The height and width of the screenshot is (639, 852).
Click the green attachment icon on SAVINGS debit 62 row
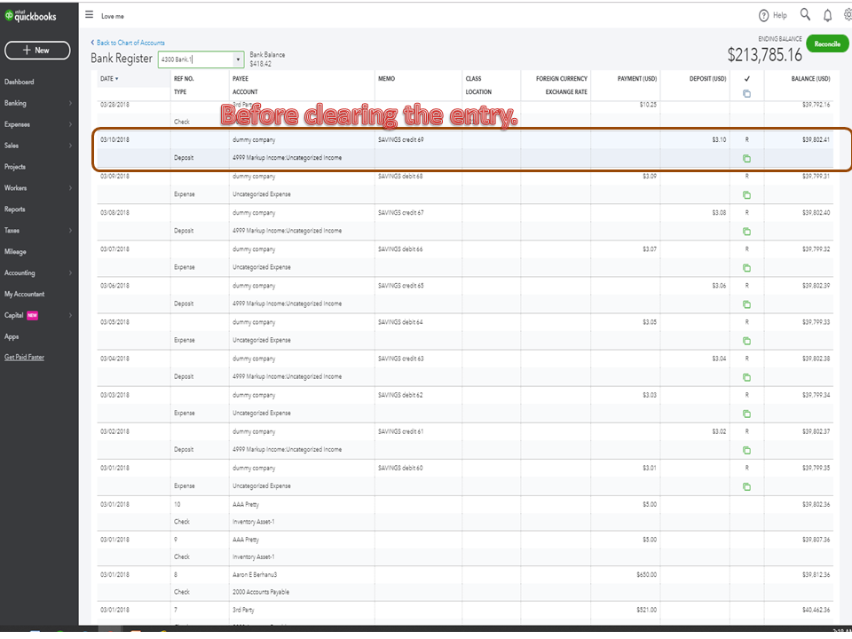click(x=746, y=414)
